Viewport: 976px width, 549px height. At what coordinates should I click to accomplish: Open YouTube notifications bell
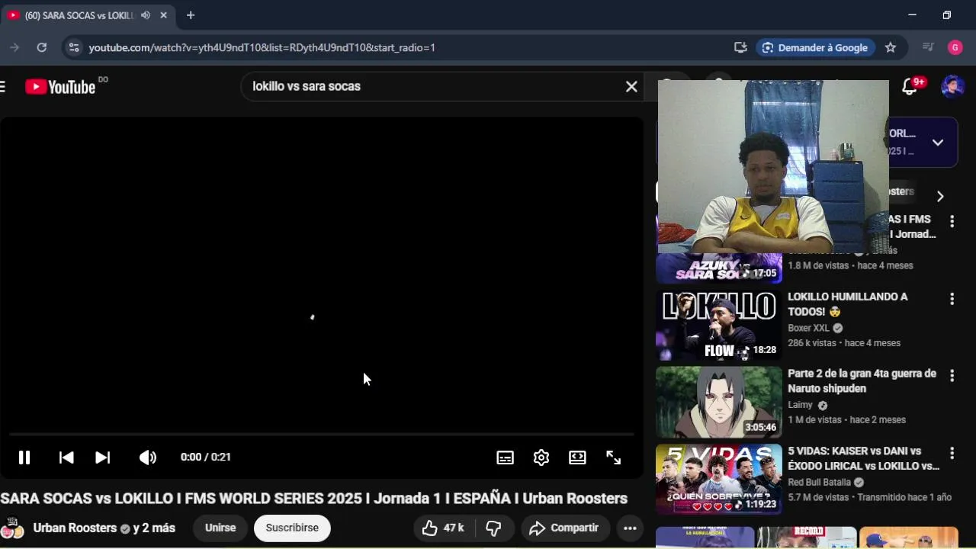(910, 86)
